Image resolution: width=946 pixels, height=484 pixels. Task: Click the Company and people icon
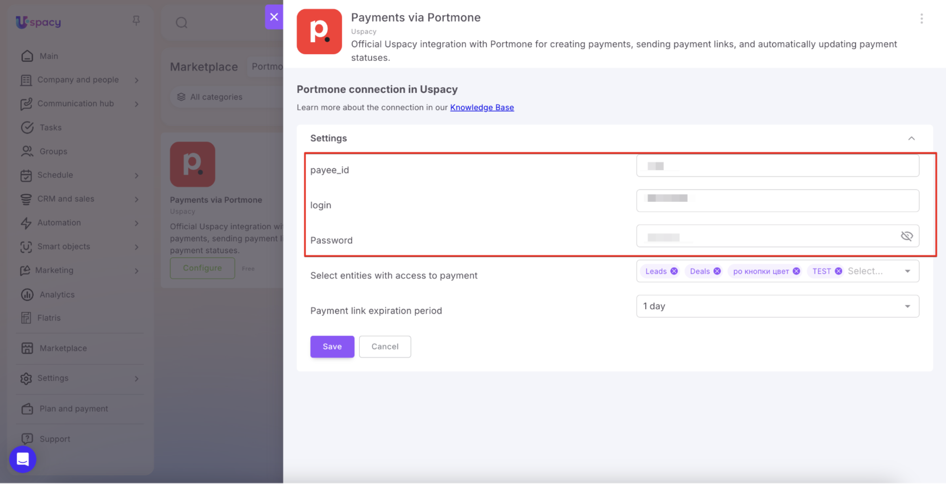[x=26, y=80]
